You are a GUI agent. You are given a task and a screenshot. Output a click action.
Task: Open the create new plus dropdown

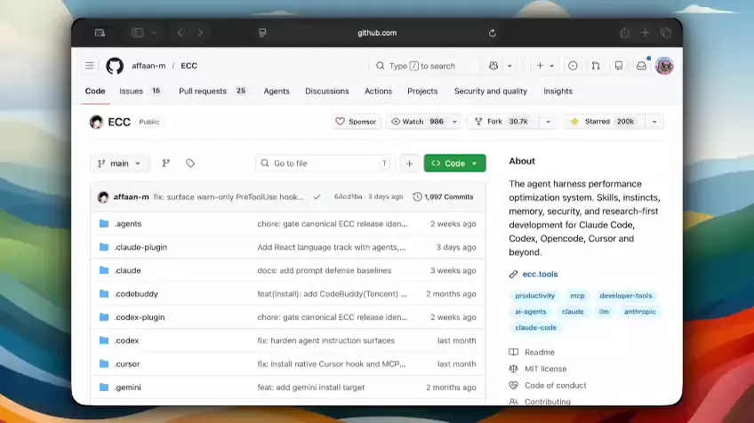point(545,66)
